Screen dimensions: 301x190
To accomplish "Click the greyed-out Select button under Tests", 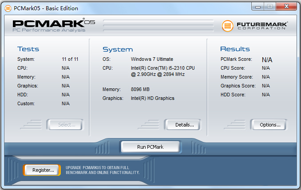I will click(x=67, y=125).
